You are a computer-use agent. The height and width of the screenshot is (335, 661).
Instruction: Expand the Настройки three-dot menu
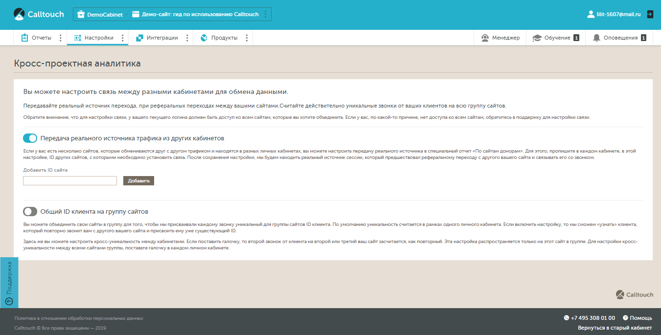tap(122, 38)
